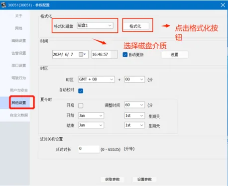The width and height of the screenshot is (228, 186).
Task: Open the time zone minutes dropdown showing 00
Action: pos(134,80)
